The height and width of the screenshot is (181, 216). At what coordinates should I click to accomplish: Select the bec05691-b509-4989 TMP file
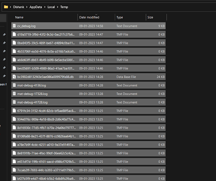(x=89, y=68)
